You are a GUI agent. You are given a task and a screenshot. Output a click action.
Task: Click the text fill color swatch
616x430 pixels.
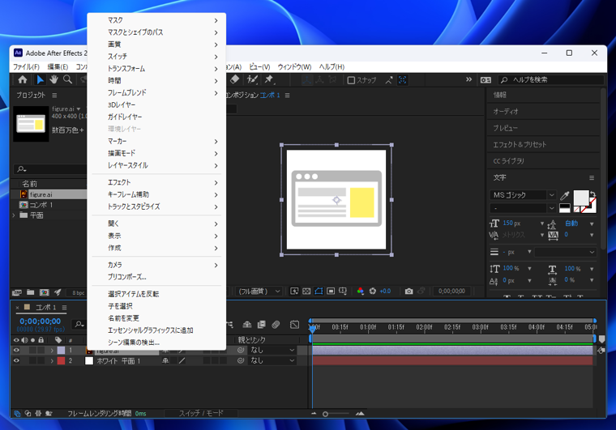[581, 198]
